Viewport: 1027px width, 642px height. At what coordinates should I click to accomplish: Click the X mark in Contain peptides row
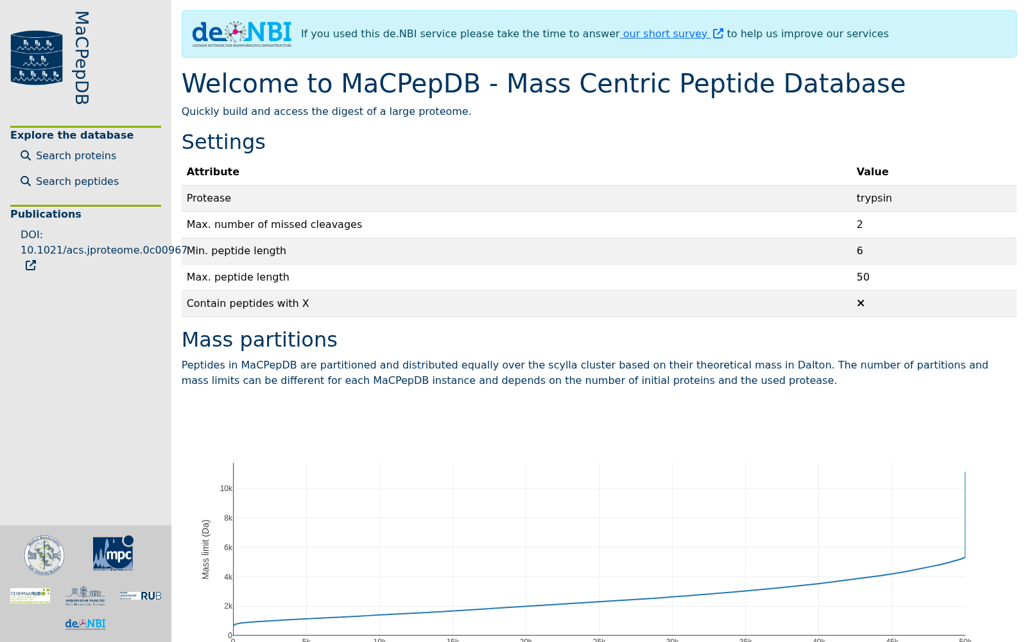pyautogui.click(x=861, y=303)
